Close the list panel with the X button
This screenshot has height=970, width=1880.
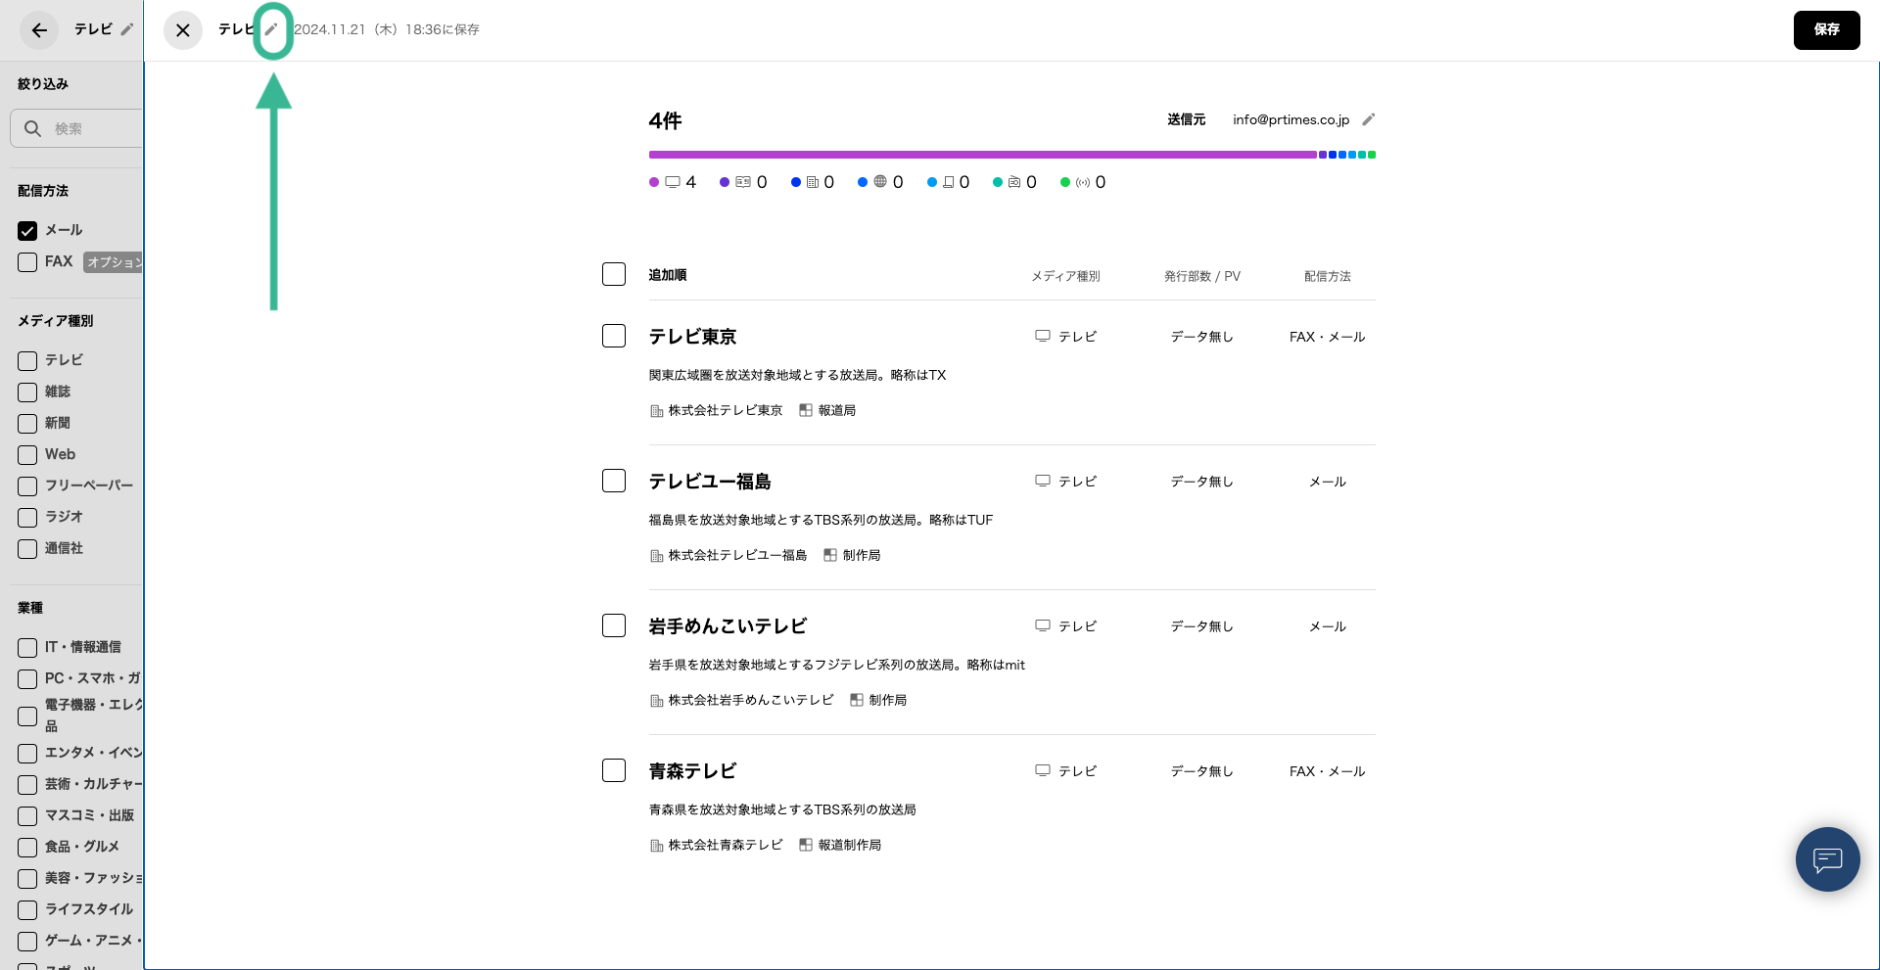coord(182,30)
